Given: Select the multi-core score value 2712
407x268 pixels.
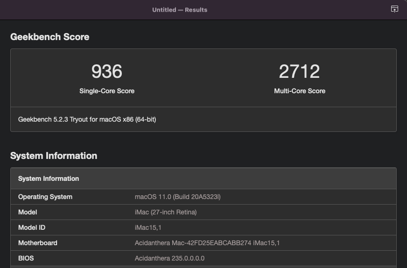Looking at the screenshot, I should point(299,71).
